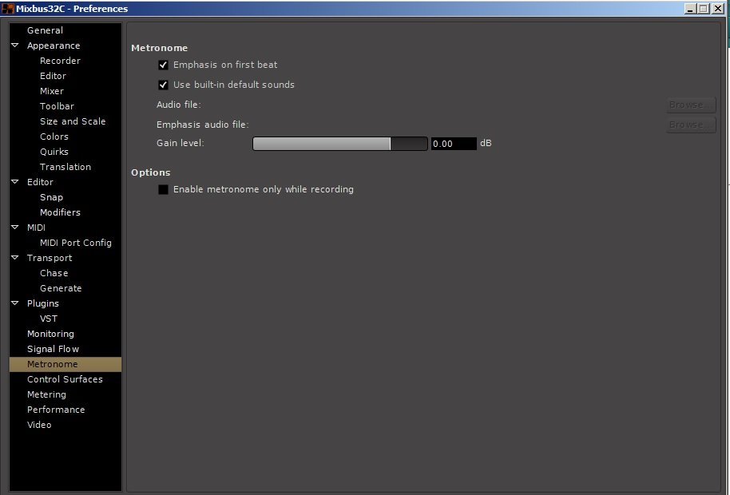The height and width of the screenshot is (495, 730).
Task: Select Mixer appearance settings
Action: click(x=52, y=91)
